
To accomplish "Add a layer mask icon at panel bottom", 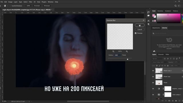I will click(x=169, y=101).
